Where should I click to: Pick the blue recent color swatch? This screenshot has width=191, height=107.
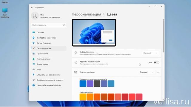83,84
